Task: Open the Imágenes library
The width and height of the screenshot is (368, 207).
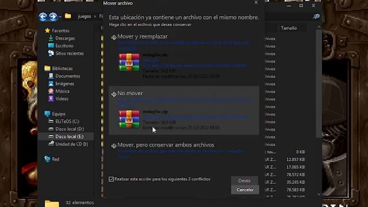Action: (64, 83)
